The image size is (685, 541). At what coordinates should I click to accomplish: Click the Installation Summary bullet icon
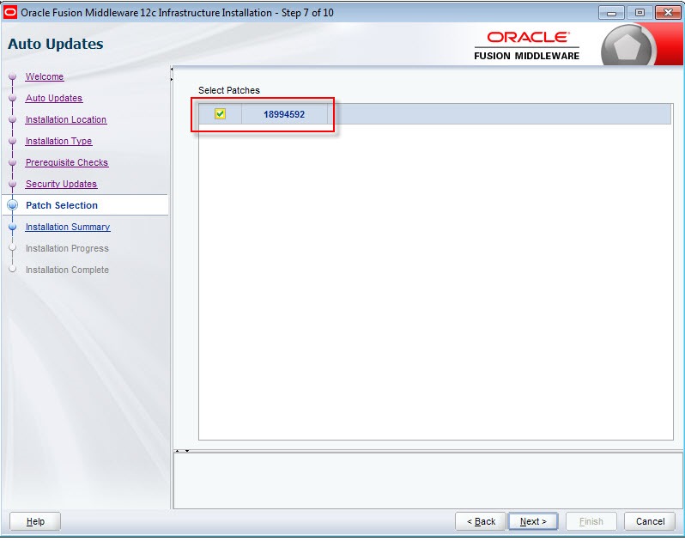click(x=13, y=227)
